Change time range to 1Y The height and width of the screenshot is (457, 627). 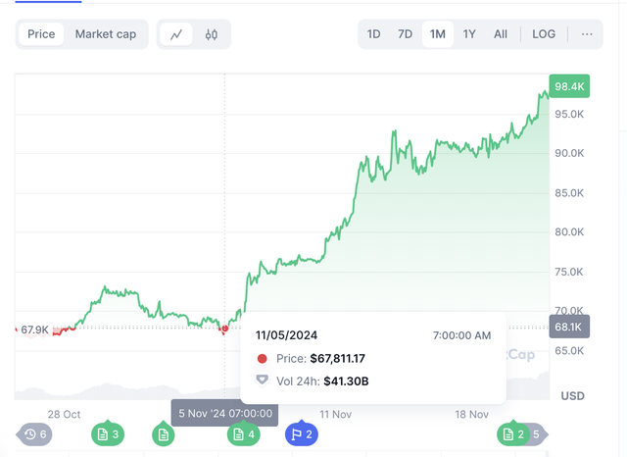pyautogui.click(x=469, y=34)
